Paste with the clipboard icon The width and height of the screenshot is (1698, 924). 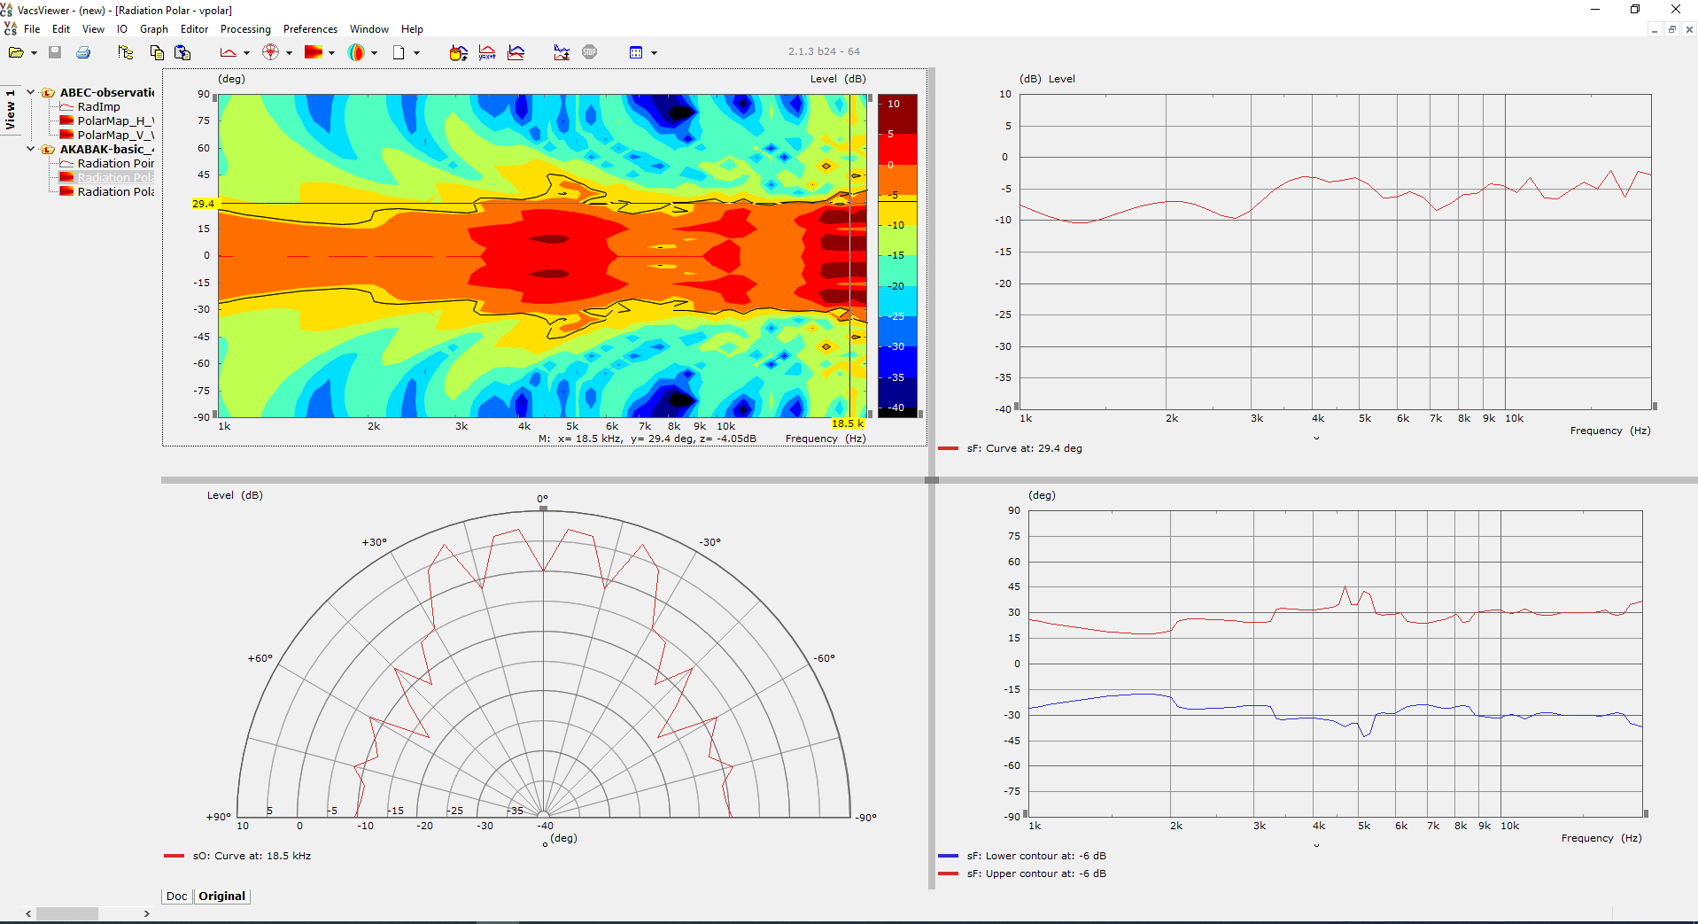182,52
